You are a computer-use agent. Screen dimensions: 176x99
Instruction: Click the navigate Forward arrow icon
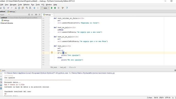[38, 8]
